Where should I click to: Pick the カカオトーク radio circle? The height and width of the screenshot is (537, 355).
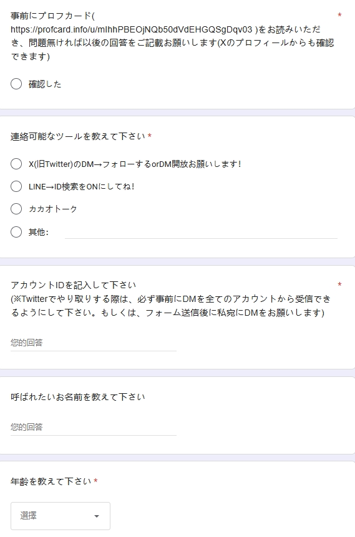[x=16, y=209]
